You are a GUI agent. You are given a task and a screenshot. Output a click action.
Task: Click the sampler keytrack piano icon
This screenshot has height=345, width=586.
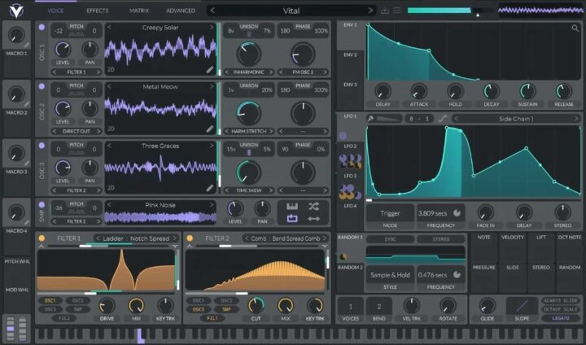click(x=293, y=207)
